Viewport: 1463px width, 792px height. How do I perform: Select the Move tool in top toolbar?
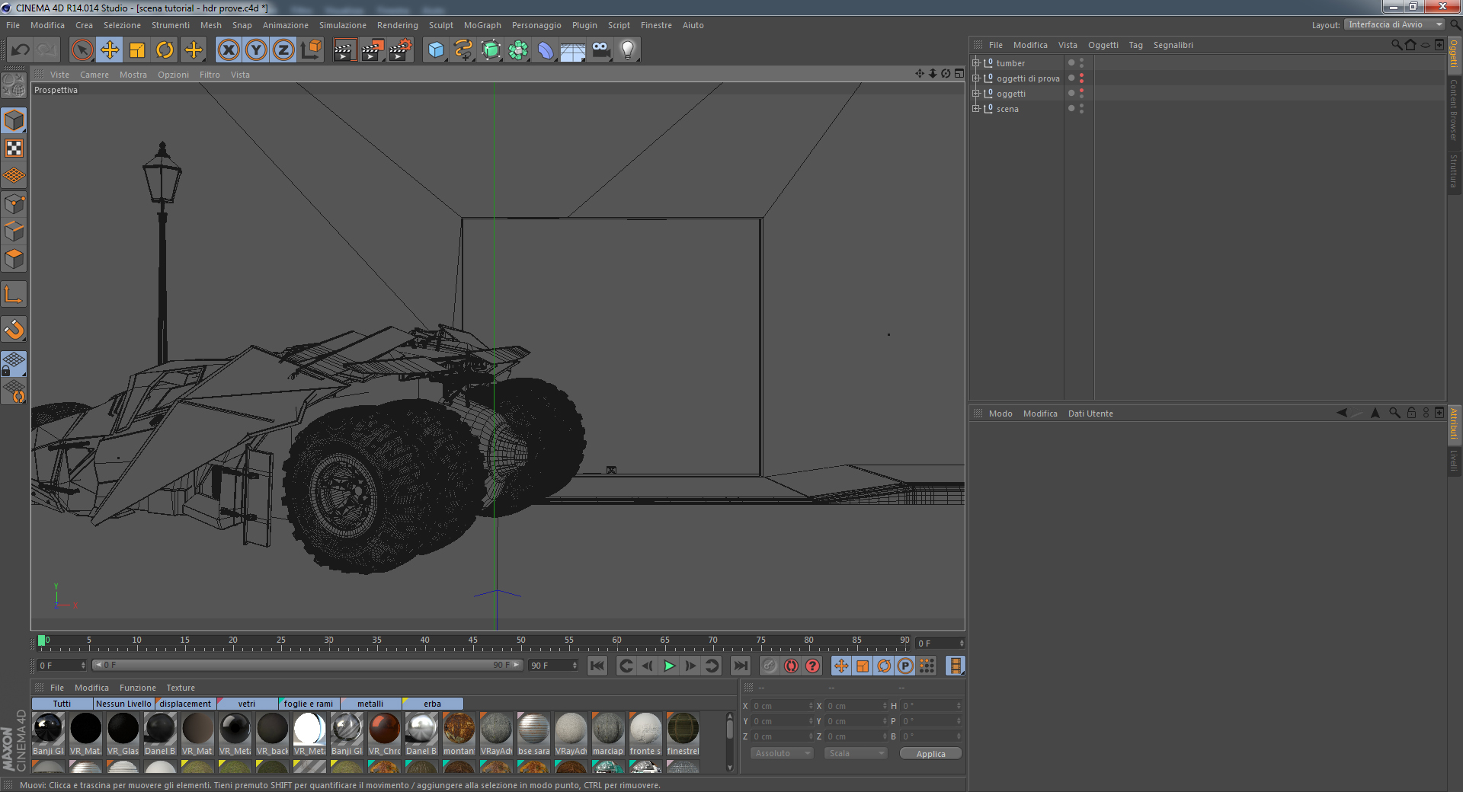point(110,50)
